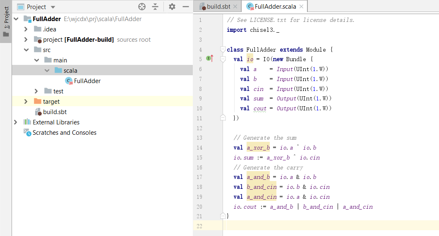Switch to the build.sbt editor tab
Screen dimensions: 439x236
pyautogui.click(x=218, y=7)
